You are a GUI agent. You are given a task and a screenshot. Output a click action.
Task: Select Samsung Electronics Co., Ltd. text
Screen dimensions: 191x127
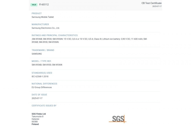[46, 28]
